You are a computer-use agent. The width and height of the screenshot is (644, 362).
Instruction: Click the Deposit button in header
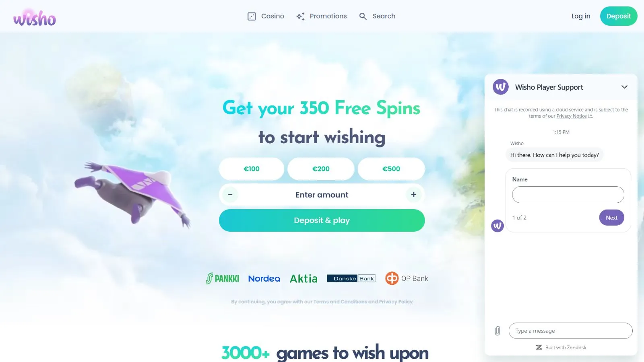(x=619, y=16)
